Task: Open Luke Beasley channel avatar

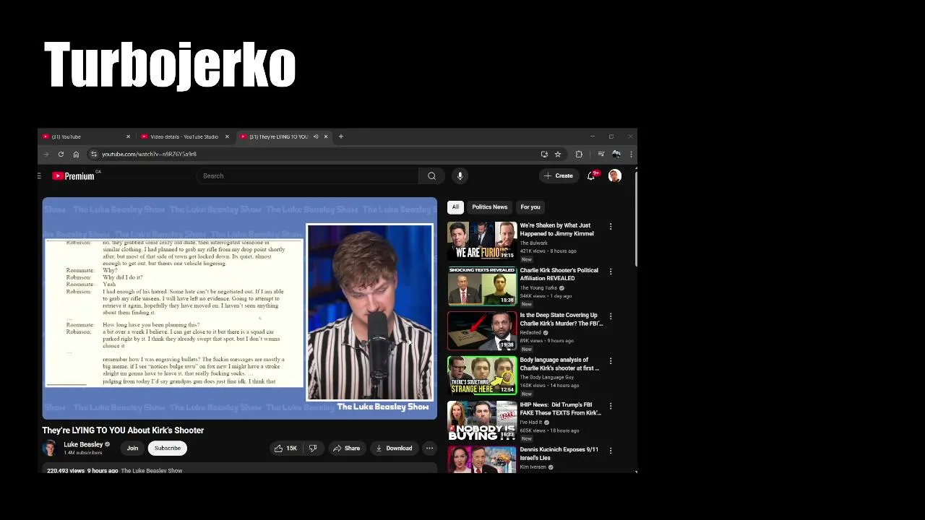Action: click(x=50, y=448)
